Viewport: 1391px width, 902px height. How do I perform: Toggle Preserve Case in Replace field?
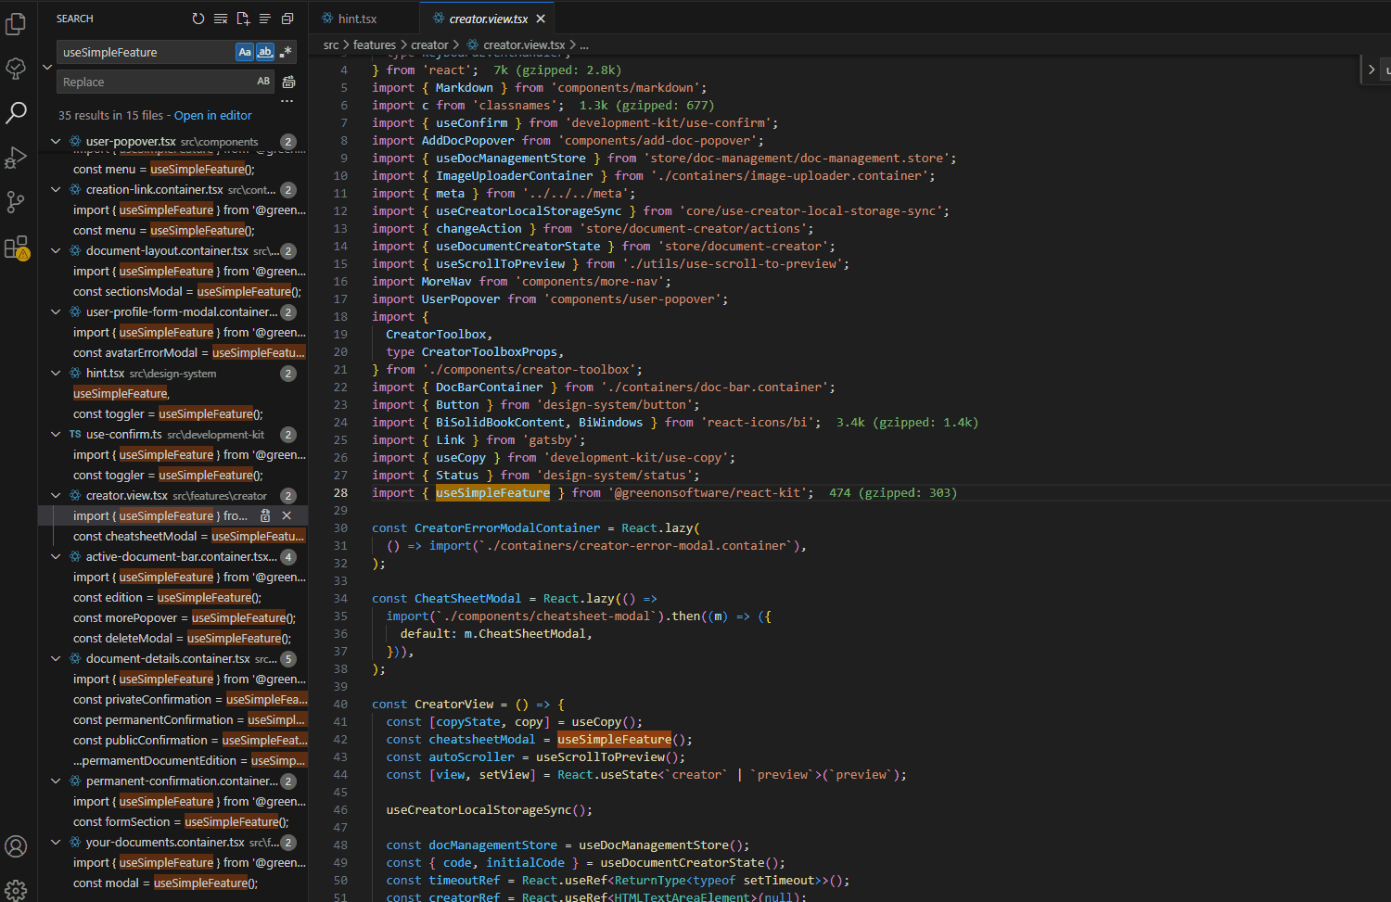263,82
